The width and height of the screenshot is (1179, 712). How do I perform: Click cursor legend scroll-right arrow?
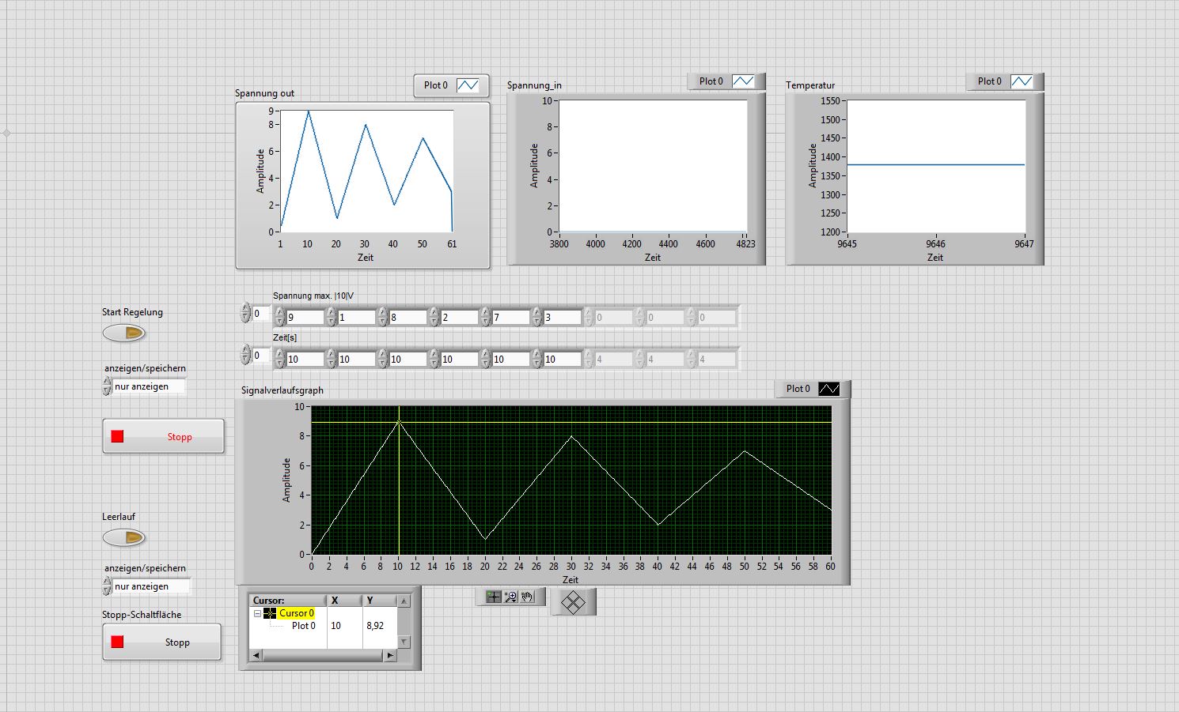point(389,655)
